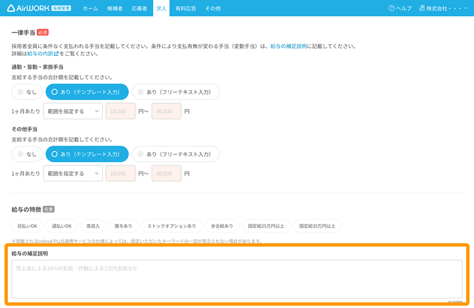
Task: Click the company building icon
Action: click(x=421, y=8)
